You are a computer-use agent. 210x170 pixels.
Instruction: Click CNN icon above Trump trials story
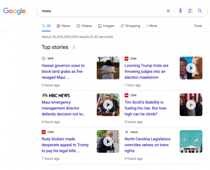pos(126,59)
